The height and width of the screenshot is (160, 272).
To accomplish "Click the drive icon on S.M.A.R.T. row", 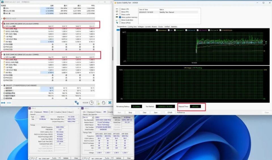I will [4, 85].
